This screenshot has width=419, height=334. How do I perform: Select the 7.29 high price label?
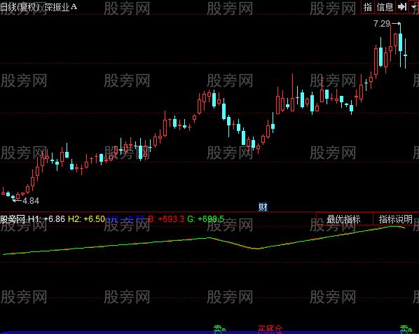(382, 24)
